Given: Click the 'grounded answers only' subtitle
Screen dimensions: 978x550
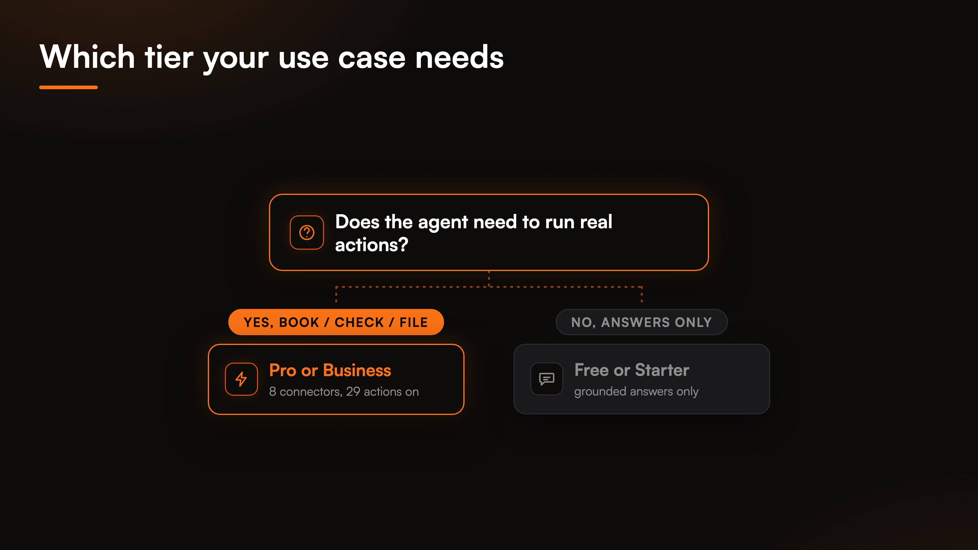Looking at the screenshot, I should [x=636, y=391].
